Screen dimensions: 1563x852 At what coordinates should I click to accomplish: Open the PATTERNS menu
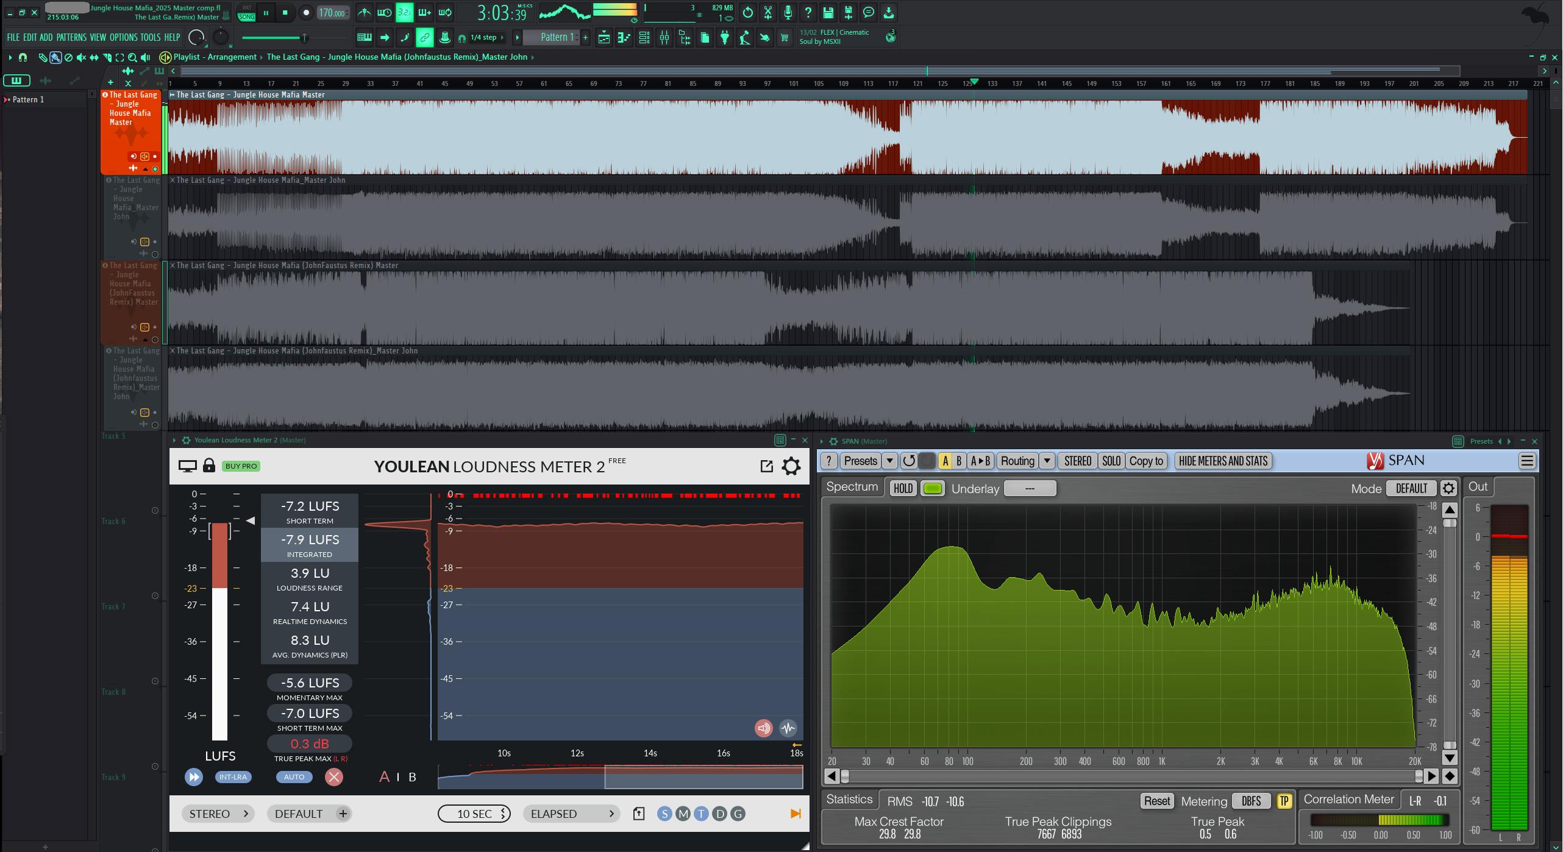click(x=71, y=38)
